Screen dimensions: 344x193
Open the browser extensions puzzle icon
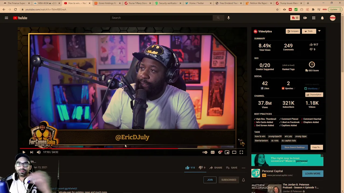tap(313, 9)
